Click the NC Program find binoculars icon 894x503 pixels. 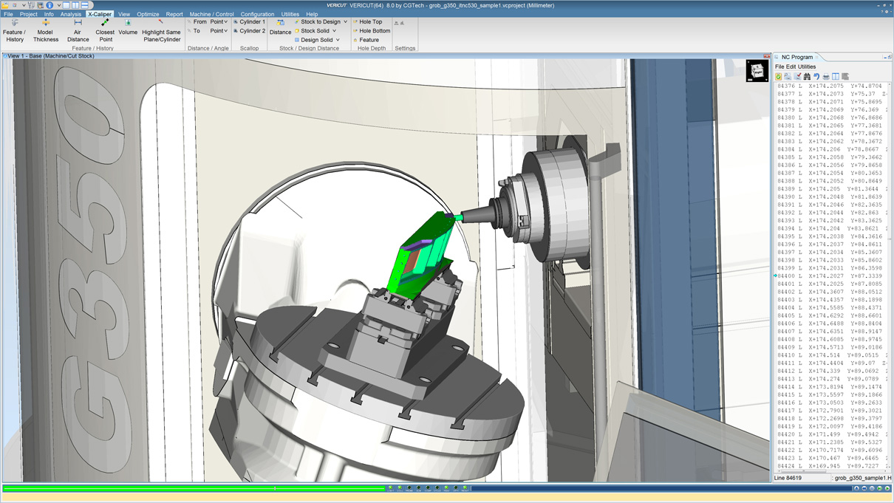pyautogui.click(x=807, y=77)
